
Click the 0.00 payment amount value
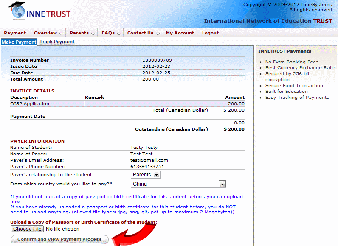point(239,123)
